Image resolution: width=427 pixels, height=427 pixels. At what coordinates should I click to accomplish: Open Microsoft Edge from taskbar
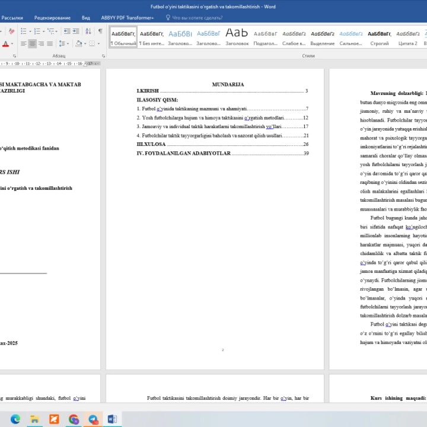(15, 419)
